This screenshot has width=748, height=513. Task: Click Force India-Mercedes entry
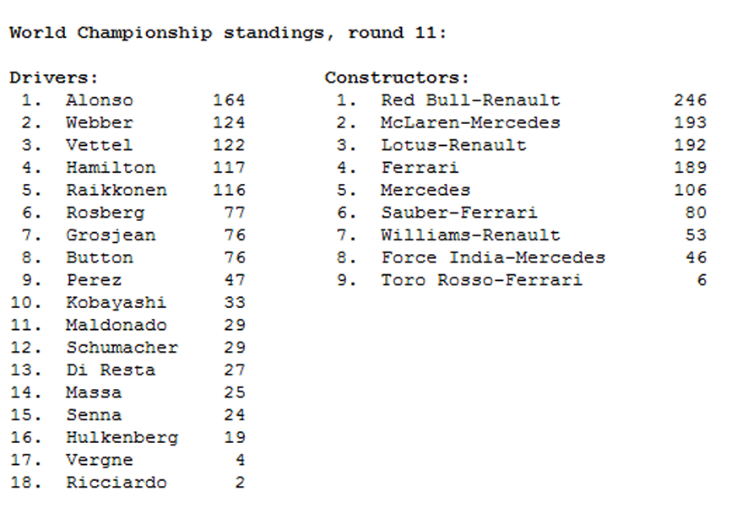pyautogui.click(x=493, y=257)
